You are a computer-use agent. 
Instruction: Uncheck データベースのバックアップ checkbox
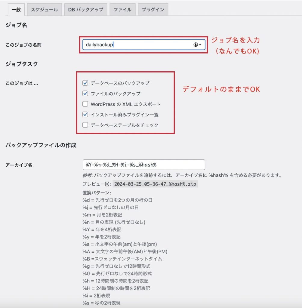click(x=85, y=83)
